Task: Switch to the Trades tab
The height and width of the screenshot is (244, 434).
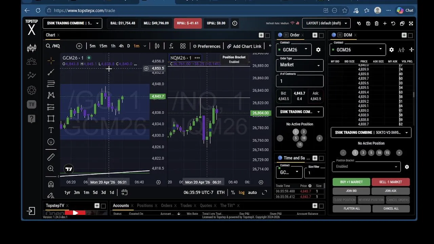Action: tap(186, 205)
